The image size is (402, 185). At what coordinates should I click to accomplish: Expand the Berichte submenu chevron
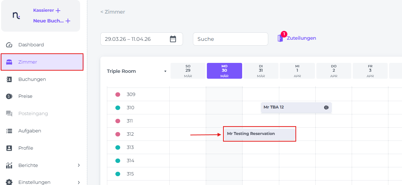[79, 166]
